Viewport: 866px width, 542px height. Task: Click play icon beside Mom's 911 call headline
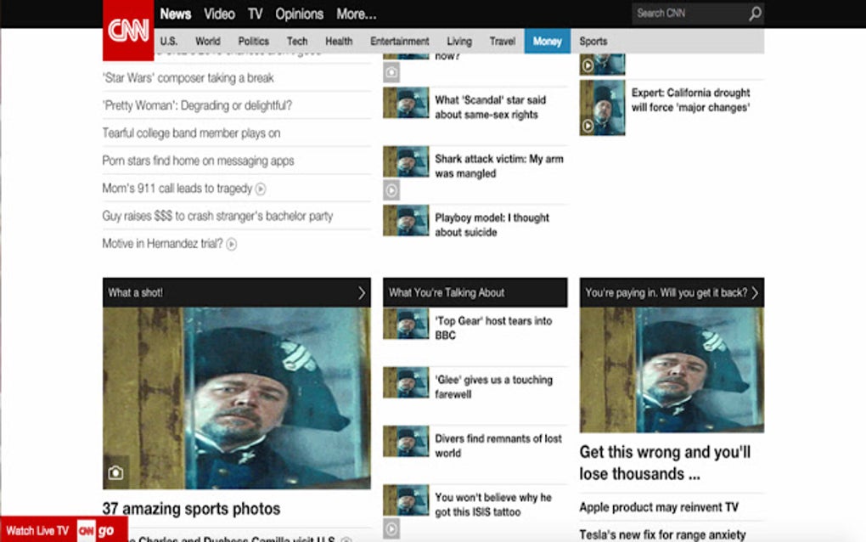(x=261, y=189)
